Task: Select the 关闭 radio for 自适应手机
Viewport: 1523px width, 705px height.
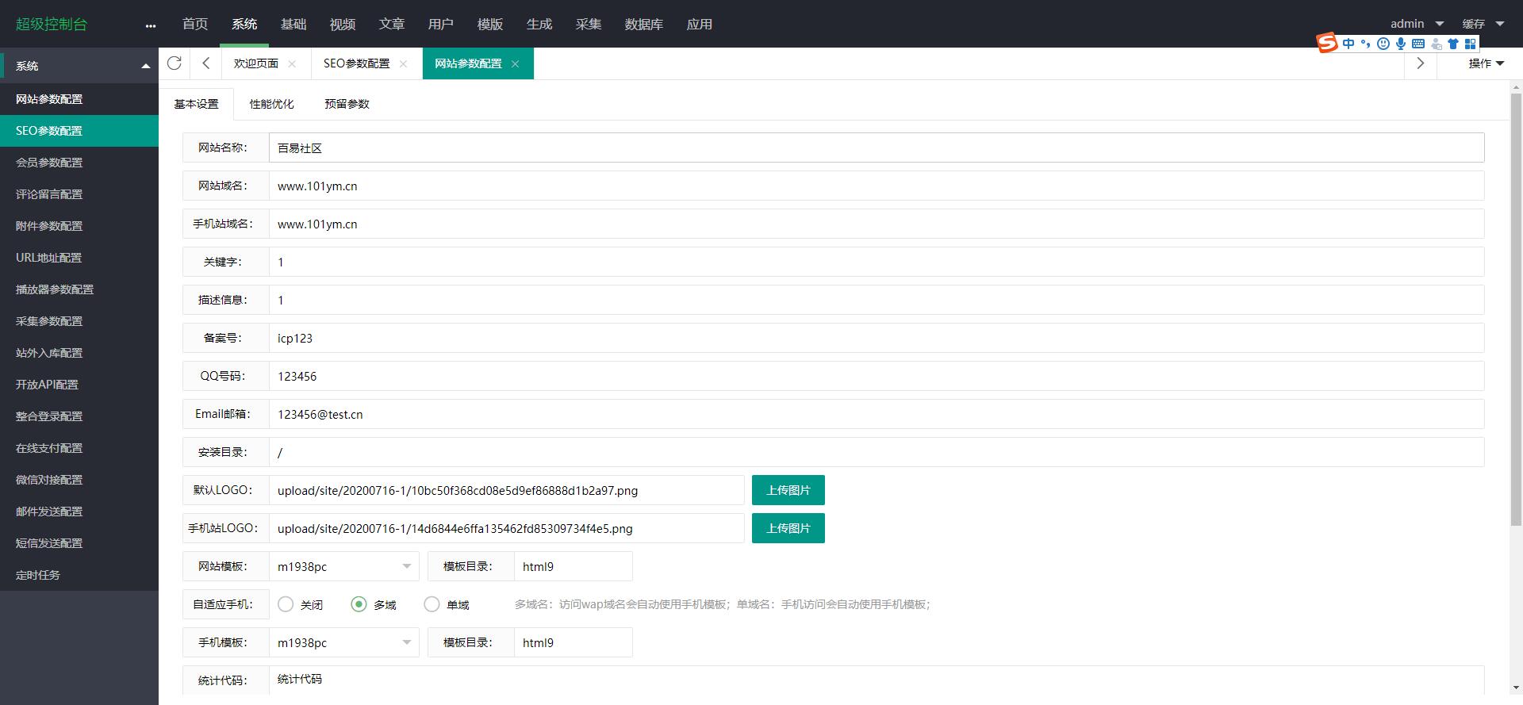Action: click(286, 604)
